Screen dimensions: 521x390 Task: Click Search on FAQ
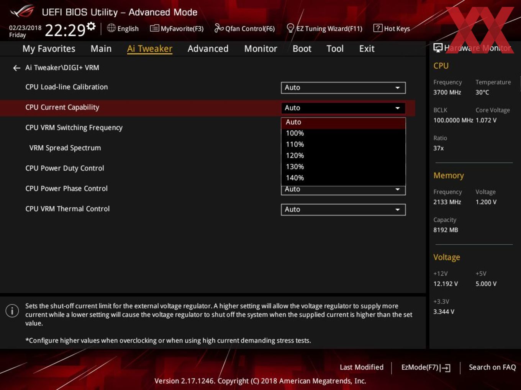click(492, 367)
